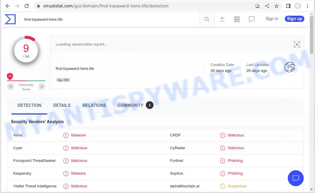Click Forcepoint ThreatSeeker vendor name

click(35, 161)
